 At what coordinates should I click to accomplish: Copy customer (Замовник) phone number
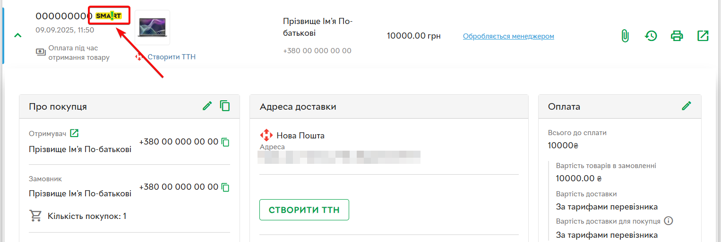click(x=226, y=187)
